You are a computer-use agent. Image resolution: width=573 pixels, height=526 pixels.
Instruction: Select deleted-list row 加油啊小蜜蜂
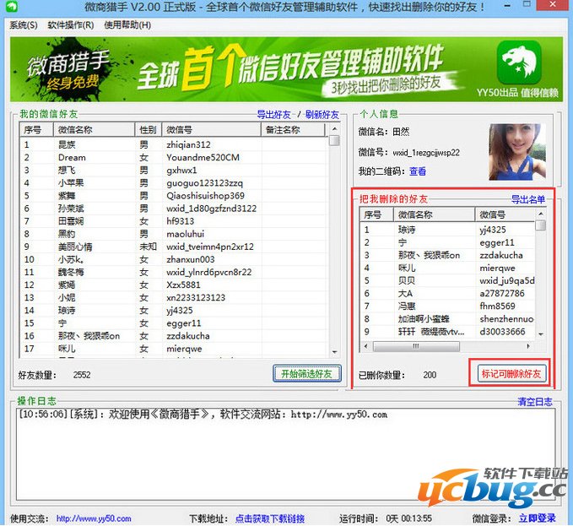point(447,319)
